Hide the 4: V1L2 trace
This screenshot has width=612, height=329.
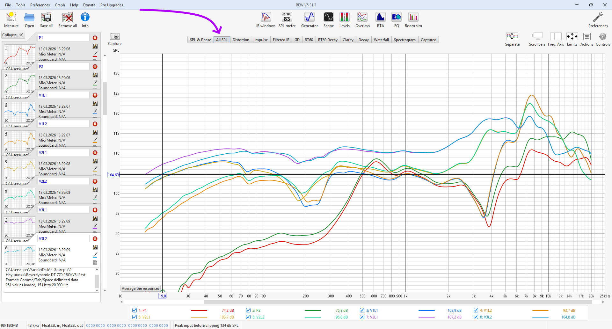(476, 310)
